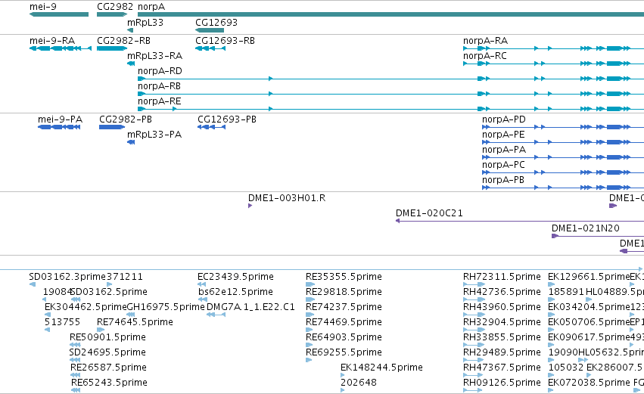
Task: Select the mei-9-PA protein label
Action: point(60,119)
